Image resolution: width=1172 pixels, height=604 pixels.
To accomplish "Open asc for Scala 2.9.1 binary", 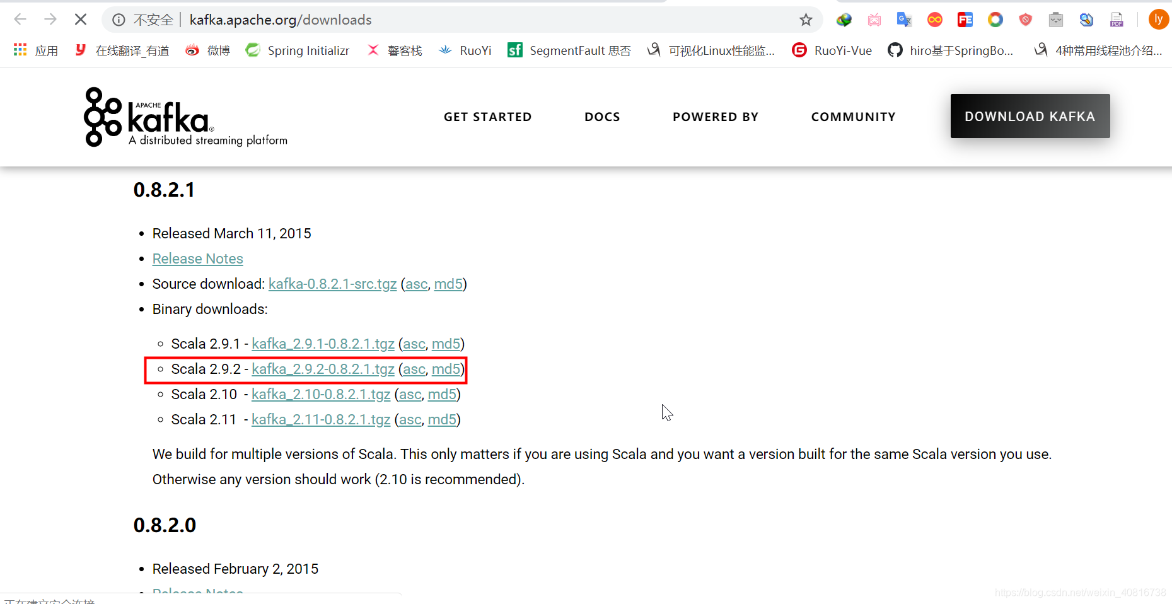I will 414,344.
